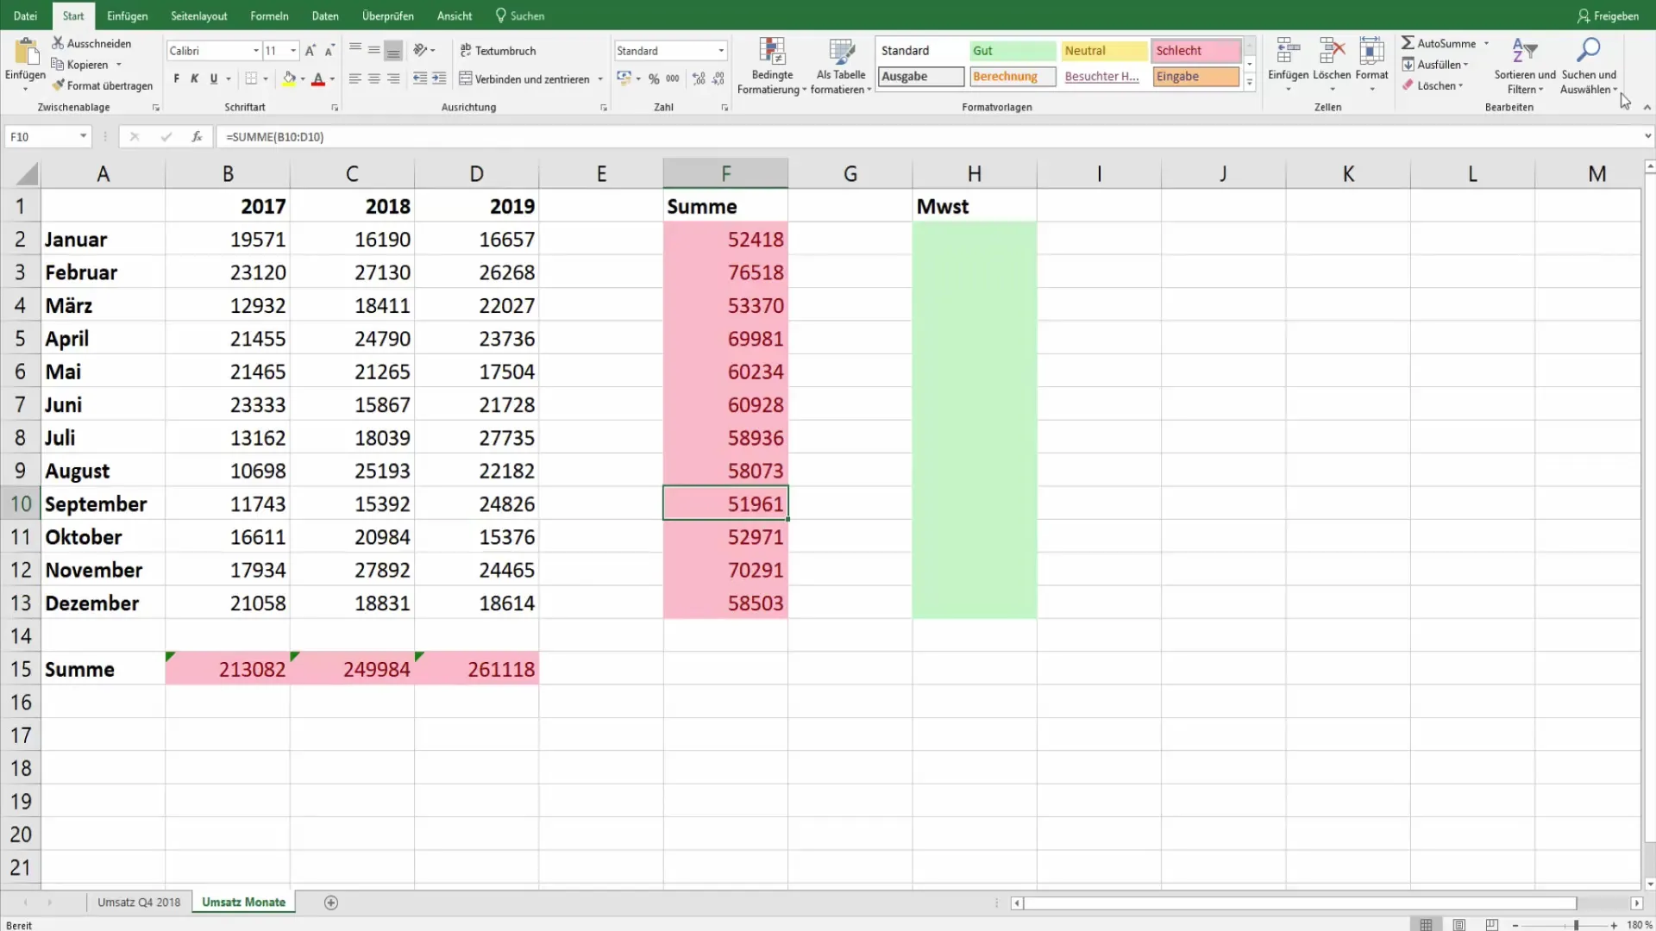Open Sortieren und Filtern menu

coord(1525,66)
